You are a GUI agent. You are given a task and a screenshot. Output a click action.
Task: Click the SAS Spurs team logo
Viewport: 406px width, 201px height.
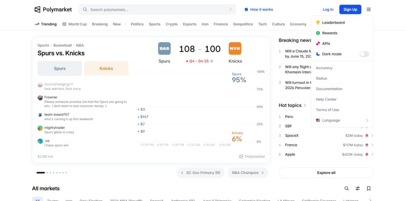pos(165,49)
